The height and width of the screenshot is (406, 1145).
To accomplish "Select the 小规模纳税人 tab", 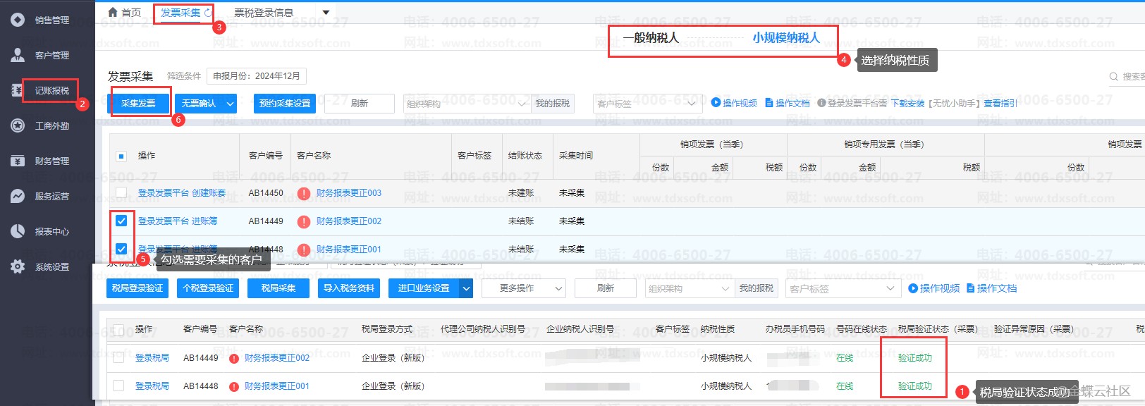I will [785, 38].
